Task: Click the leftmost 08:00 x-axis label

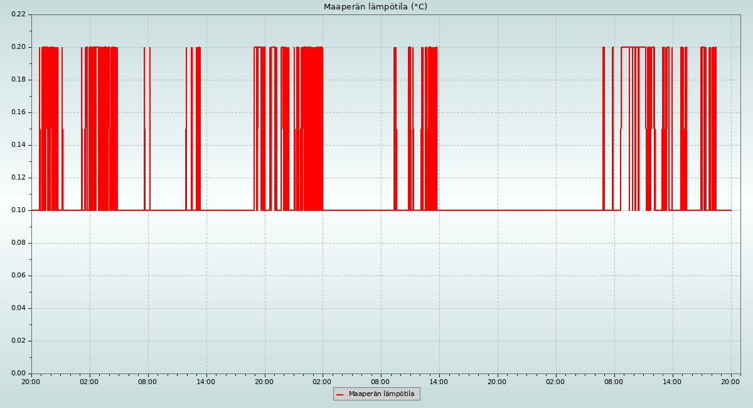Action: 148,382
